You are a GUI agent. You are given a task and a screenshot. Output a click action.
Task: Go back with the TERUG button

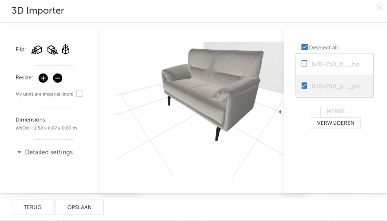click(33, 207)
